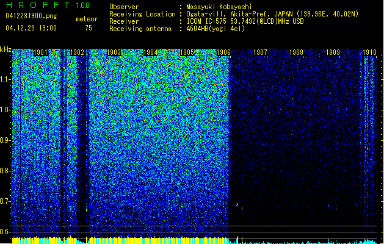Click the 1.0 frequency axis label

[x=5, y=110]
